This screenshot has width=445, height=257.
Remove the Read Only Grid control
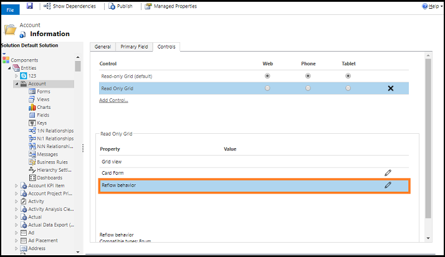pos(391,88)
